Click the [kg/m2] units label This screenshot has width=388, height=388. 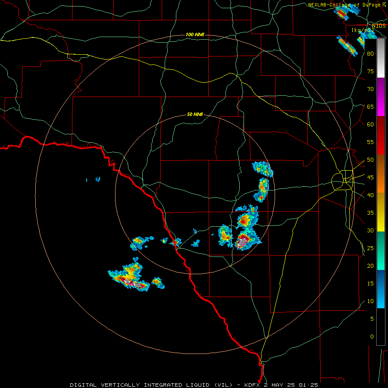pos(363,30)
